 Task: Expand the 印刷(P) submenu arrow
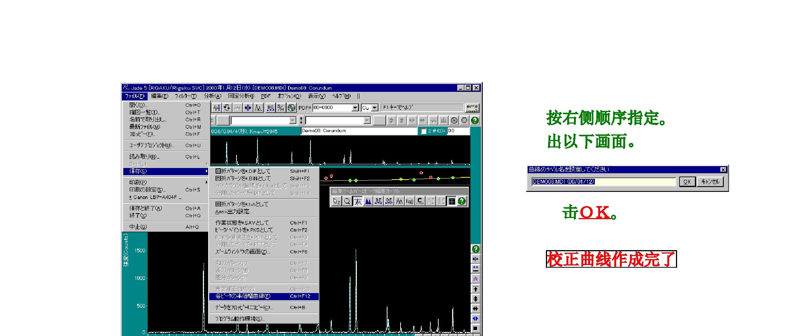[x=206, y=182]
